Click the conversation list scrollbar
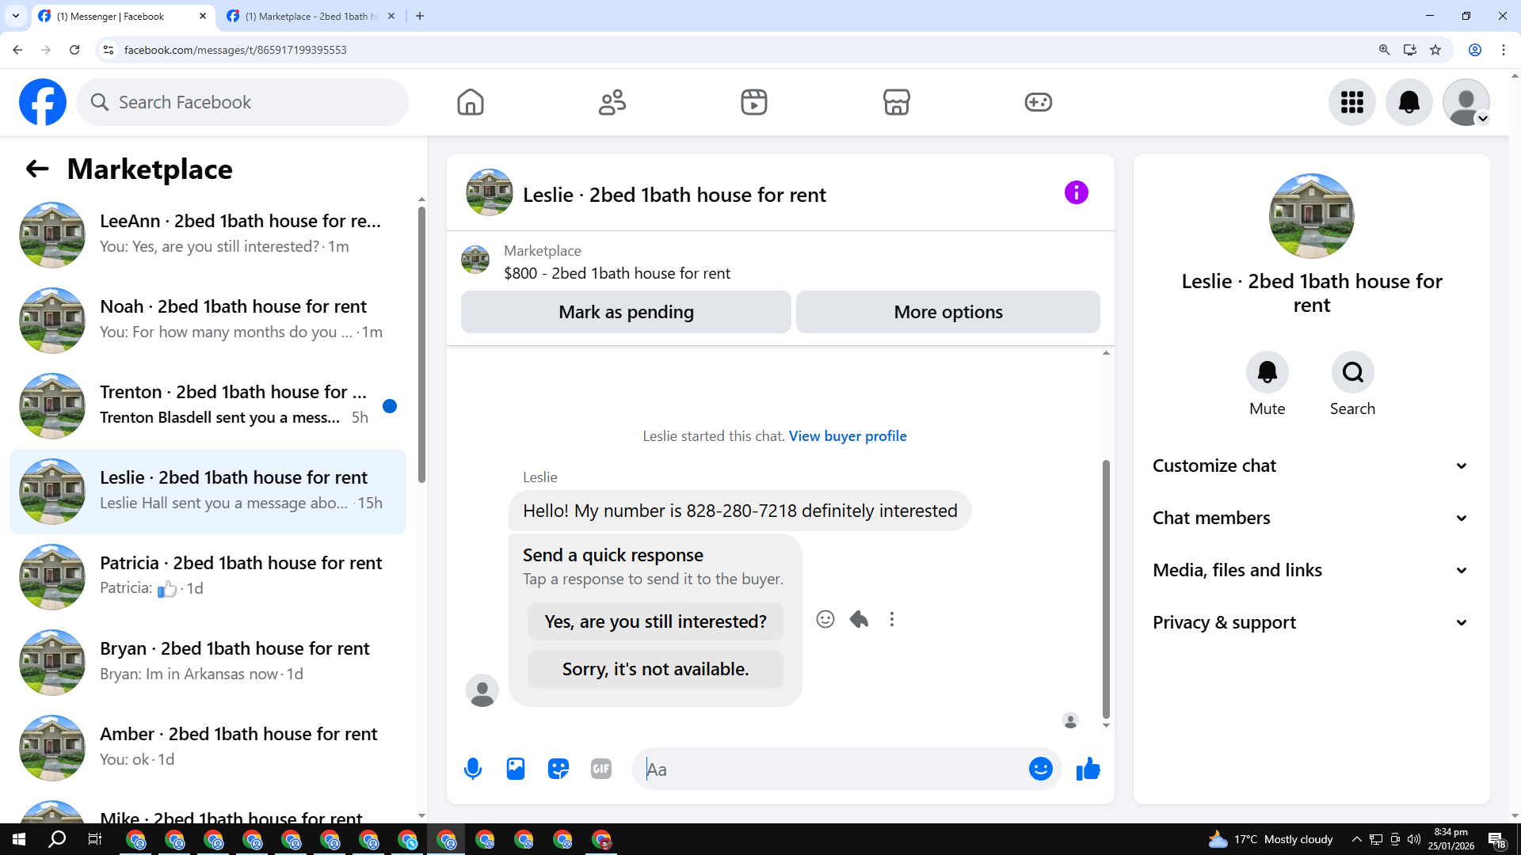Viewport: 1521px width, 855px height. pyautogui.click(x=421, y=344)
